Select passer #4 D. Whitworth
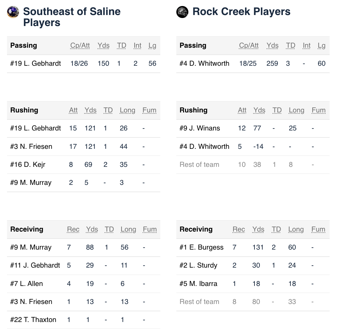 204,63
